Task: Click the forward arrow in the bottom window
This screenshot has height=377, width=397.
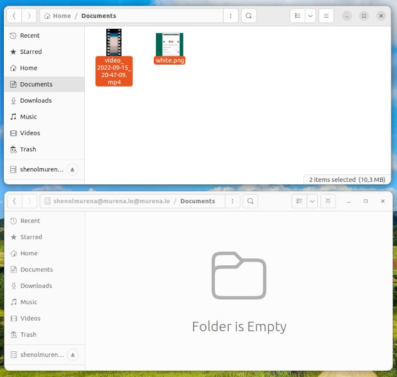Action: pyautogui.click(x=29, y=201)
